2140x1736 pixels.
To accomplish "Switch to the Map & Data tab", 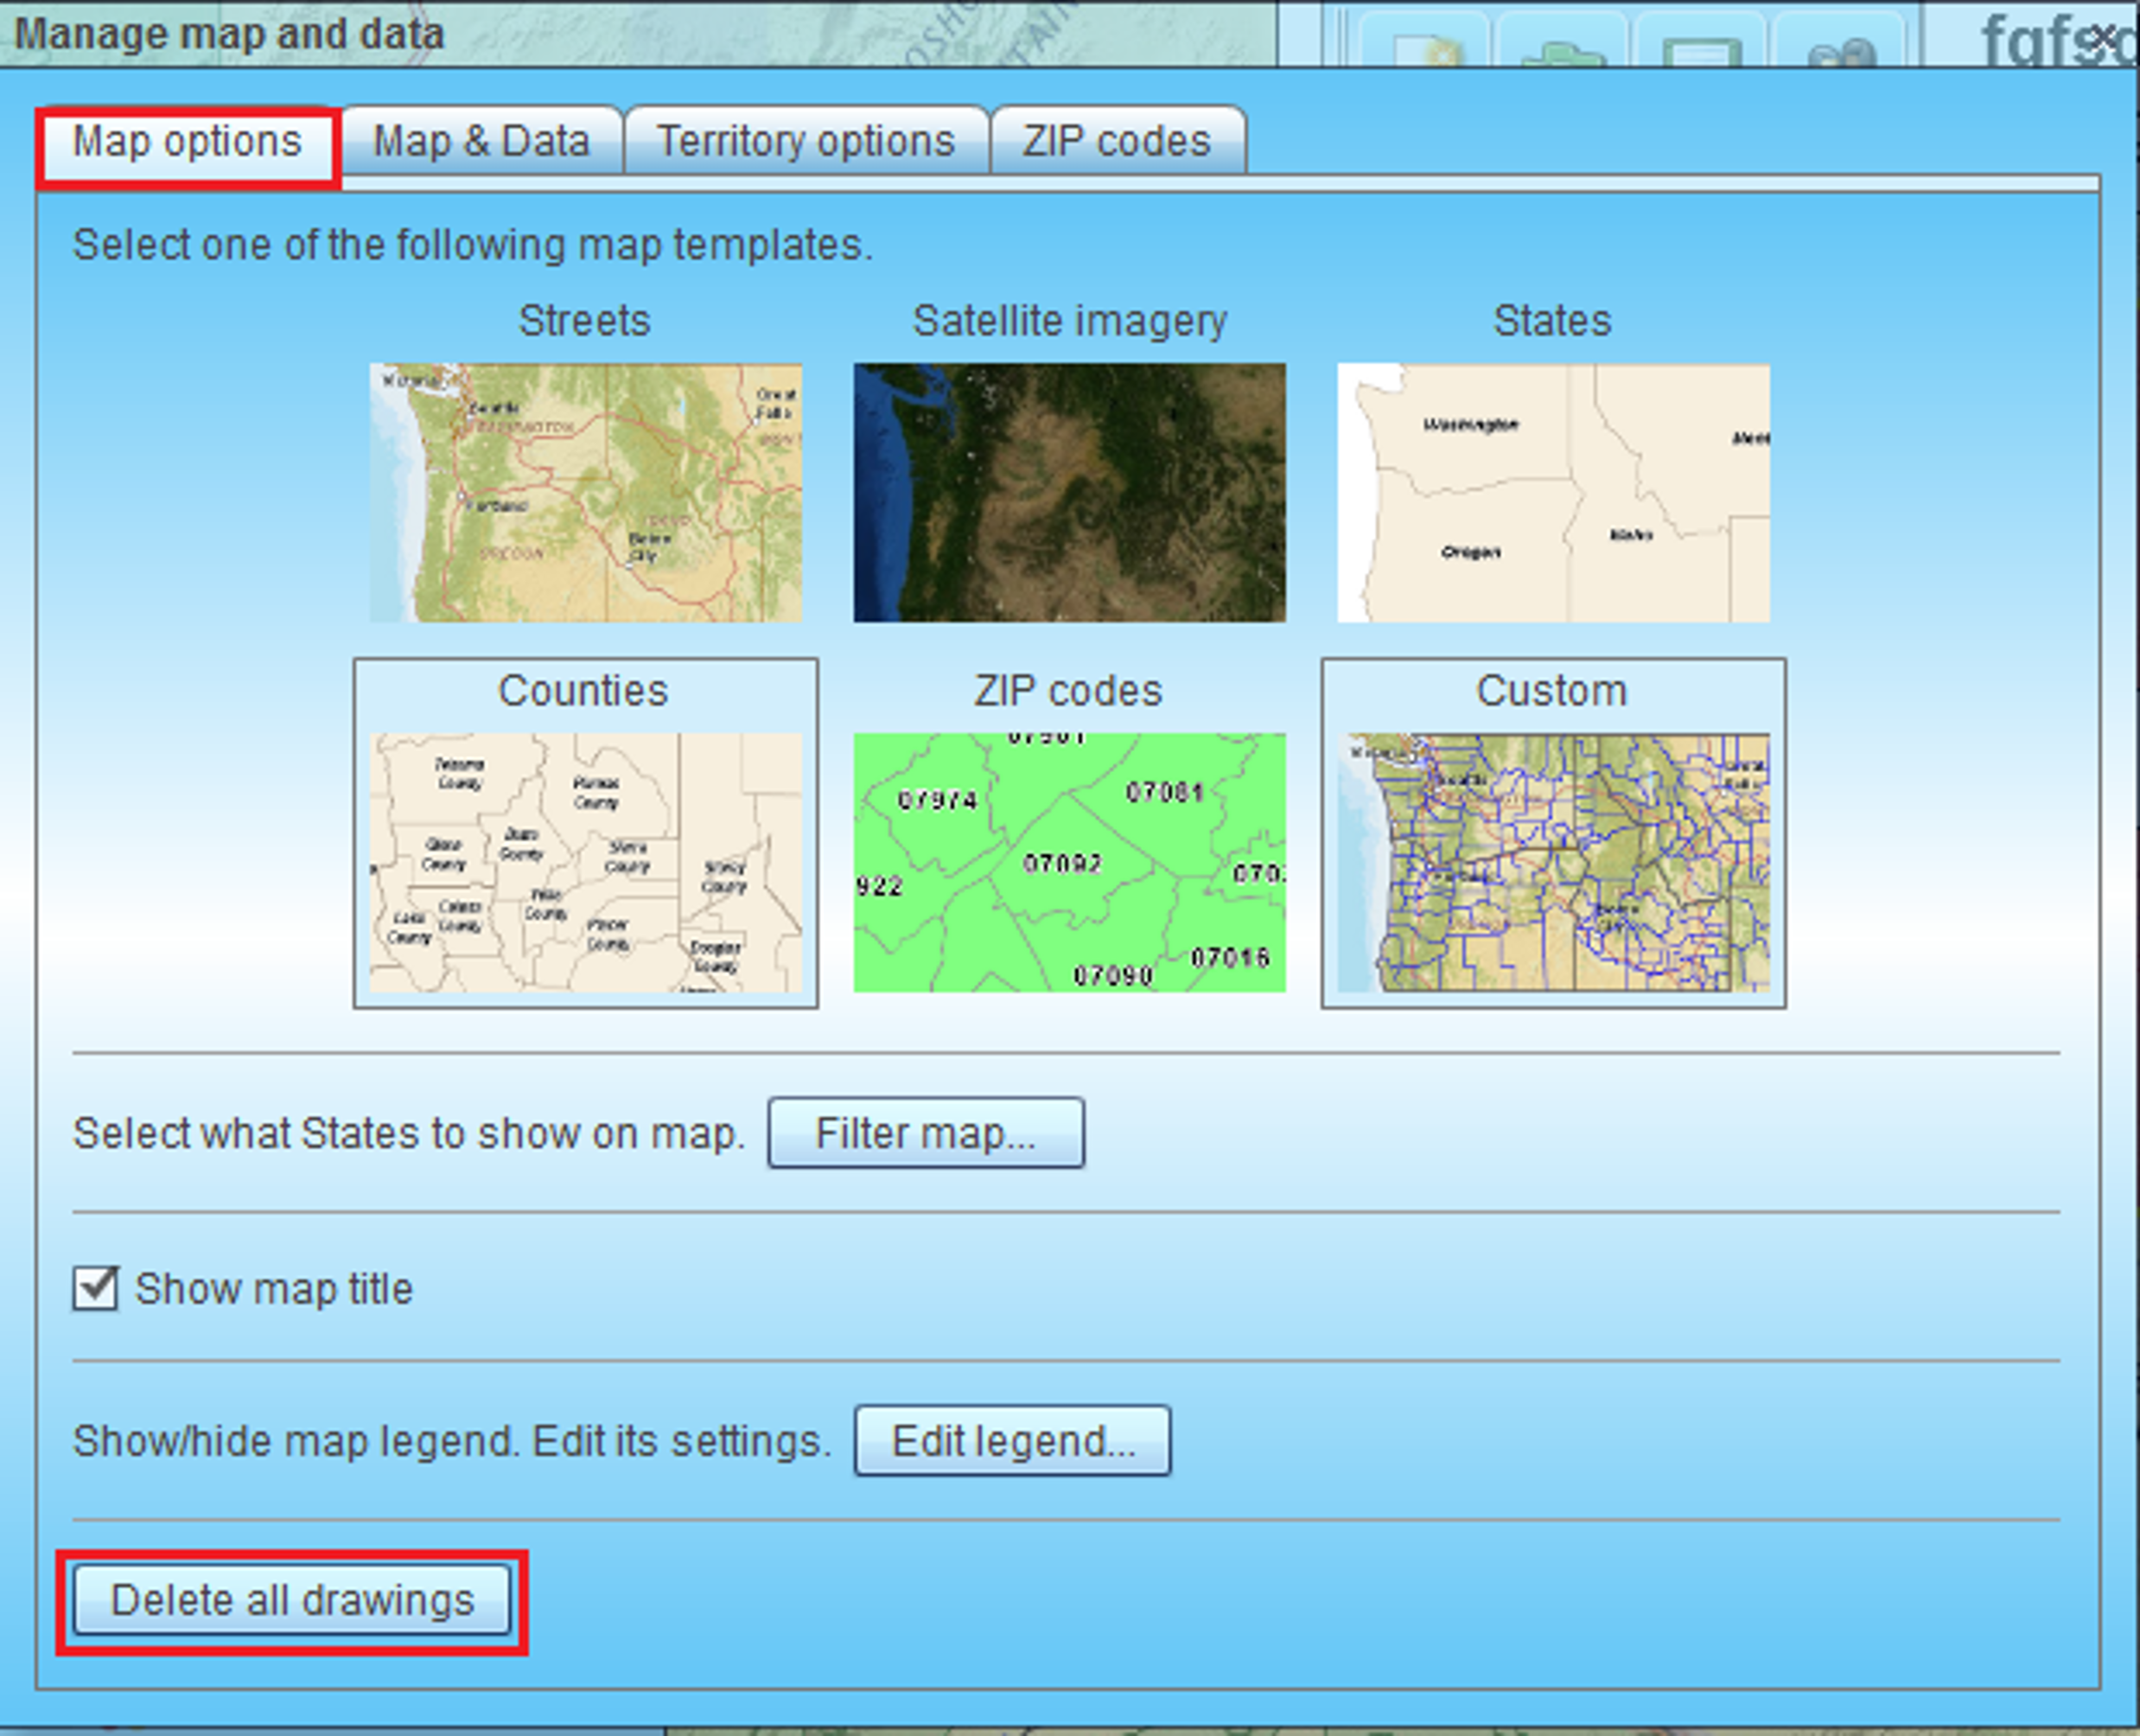I will [481, 141].
